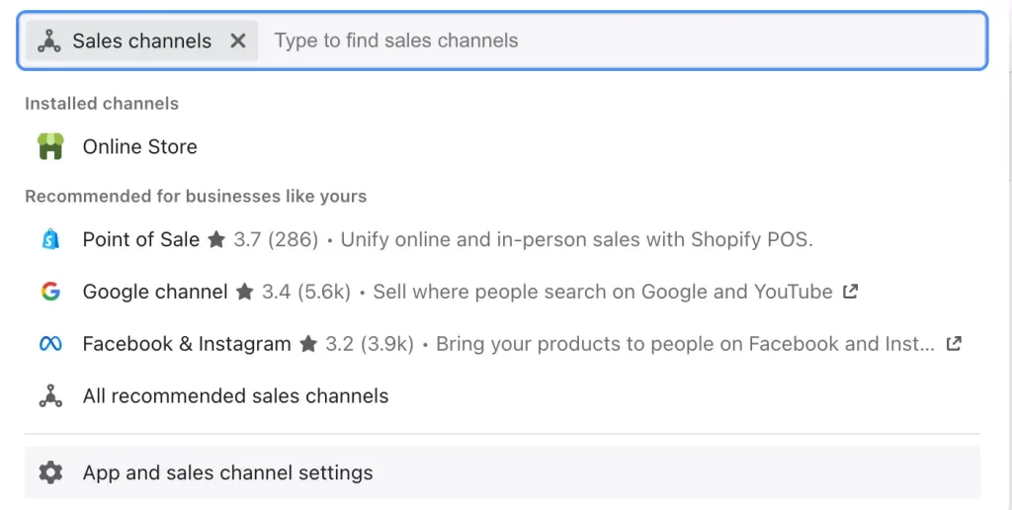Click the Meta infinity logo icon
The image size is (1012, 510).
(50, 344)
